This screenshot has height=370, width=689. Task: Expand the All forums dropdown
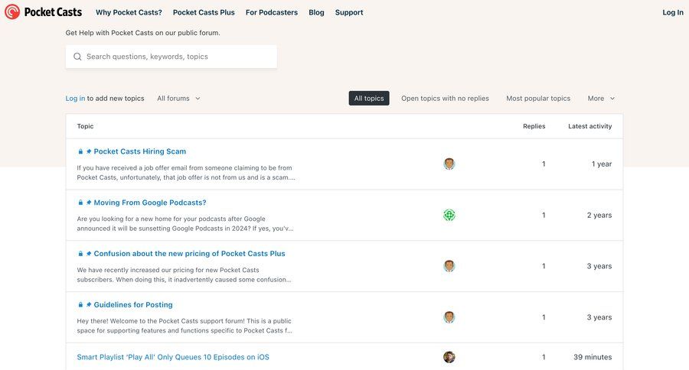(x=178, y=99)
